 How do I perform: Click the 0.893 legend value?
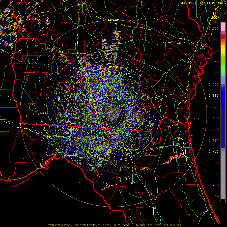pyautogui.click(x=214, y=51)
